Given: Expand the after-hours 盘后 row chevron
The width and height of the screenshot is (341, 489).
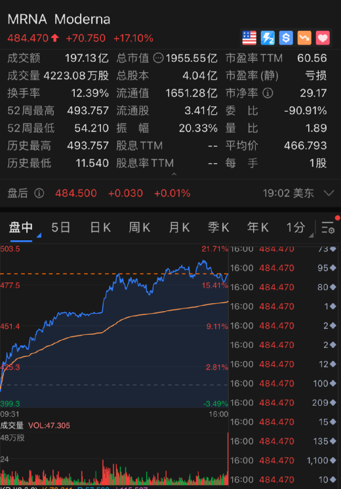Looking at the screenshot, I should pos(329,194).
